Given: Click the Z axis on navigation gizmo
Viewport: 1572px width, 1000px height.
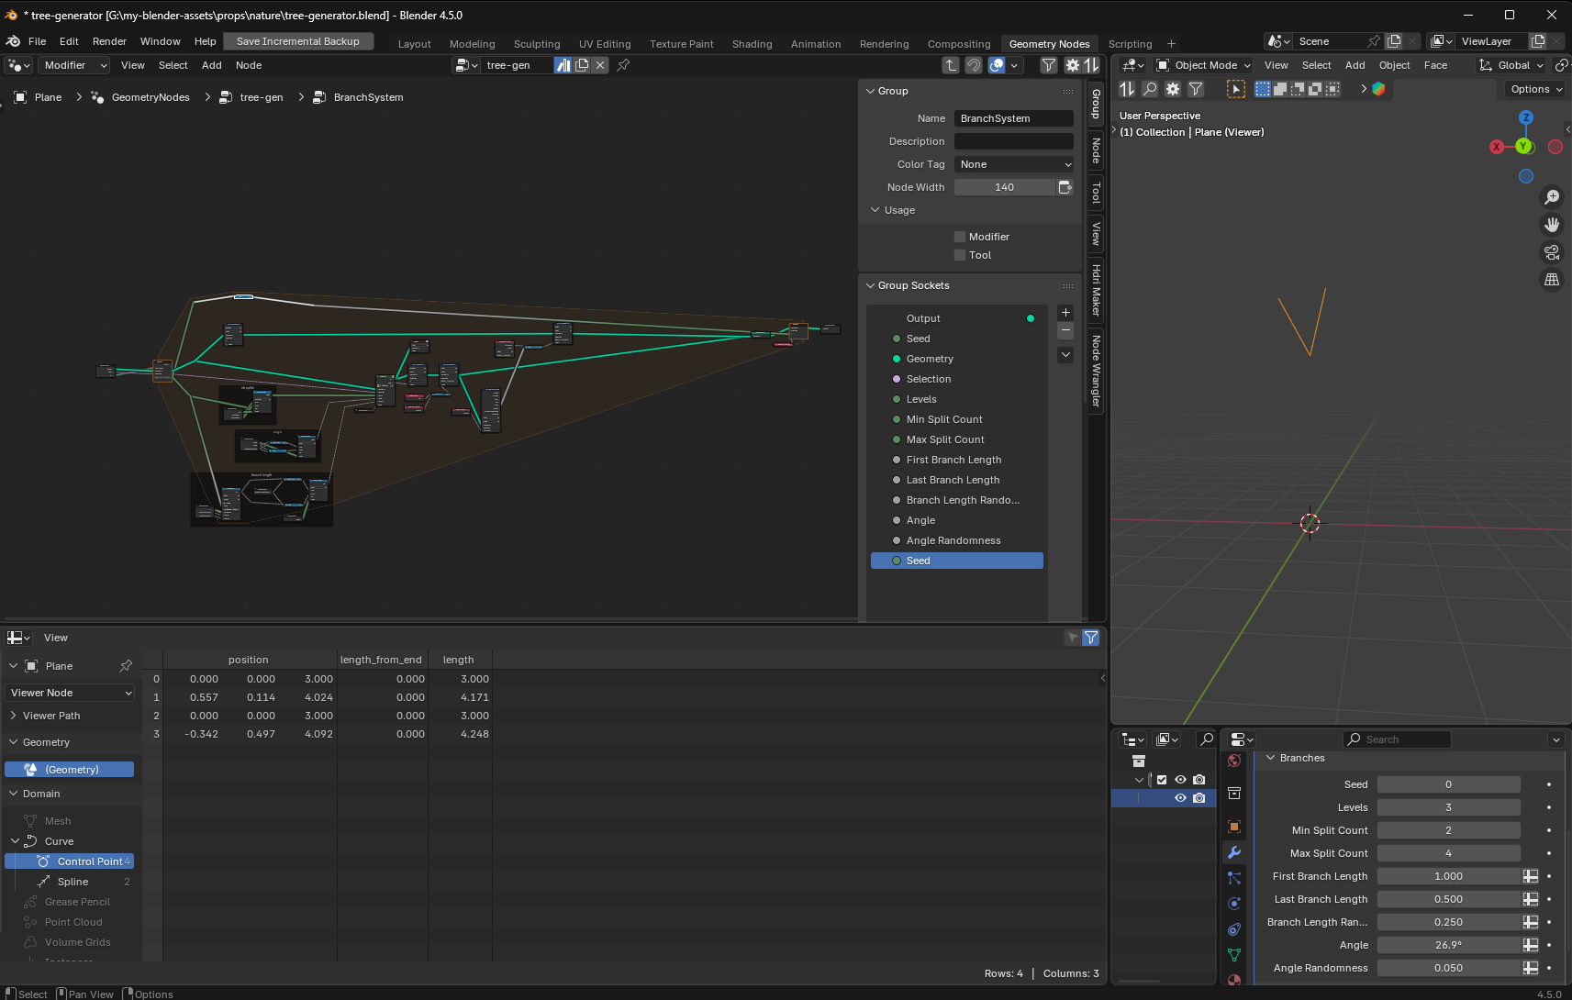Looking at the screenshot, I should coord(1526,117).
